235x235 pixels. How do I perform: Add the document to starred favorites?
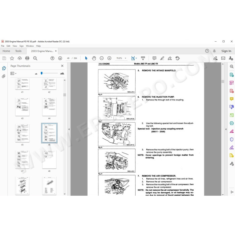click(x=12, y=58)
